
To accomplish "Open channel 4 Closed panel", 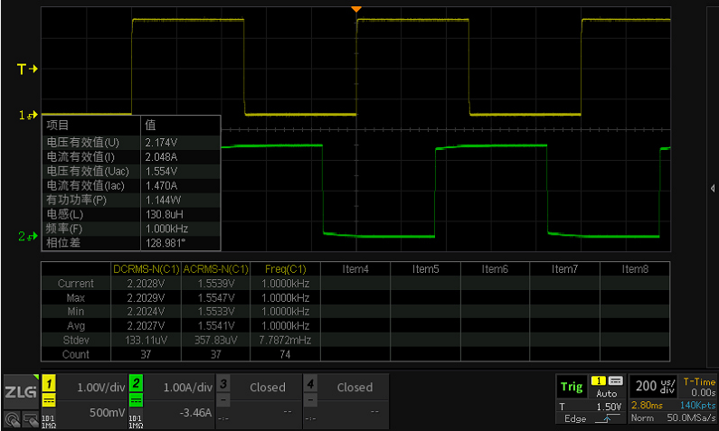I will 355,388.
